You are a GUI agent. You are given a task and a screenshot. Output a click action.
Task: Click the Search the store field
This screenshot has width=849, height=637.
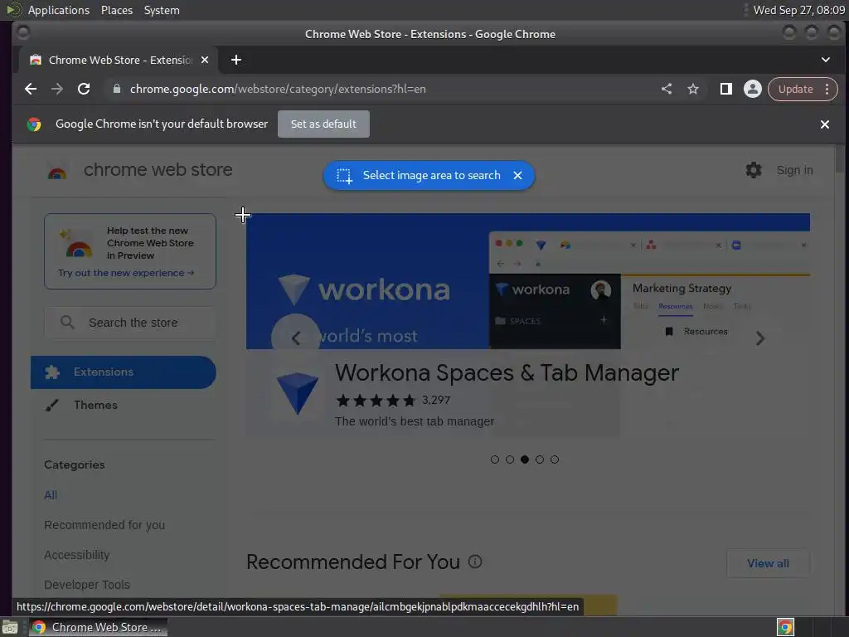coord(130,323)
